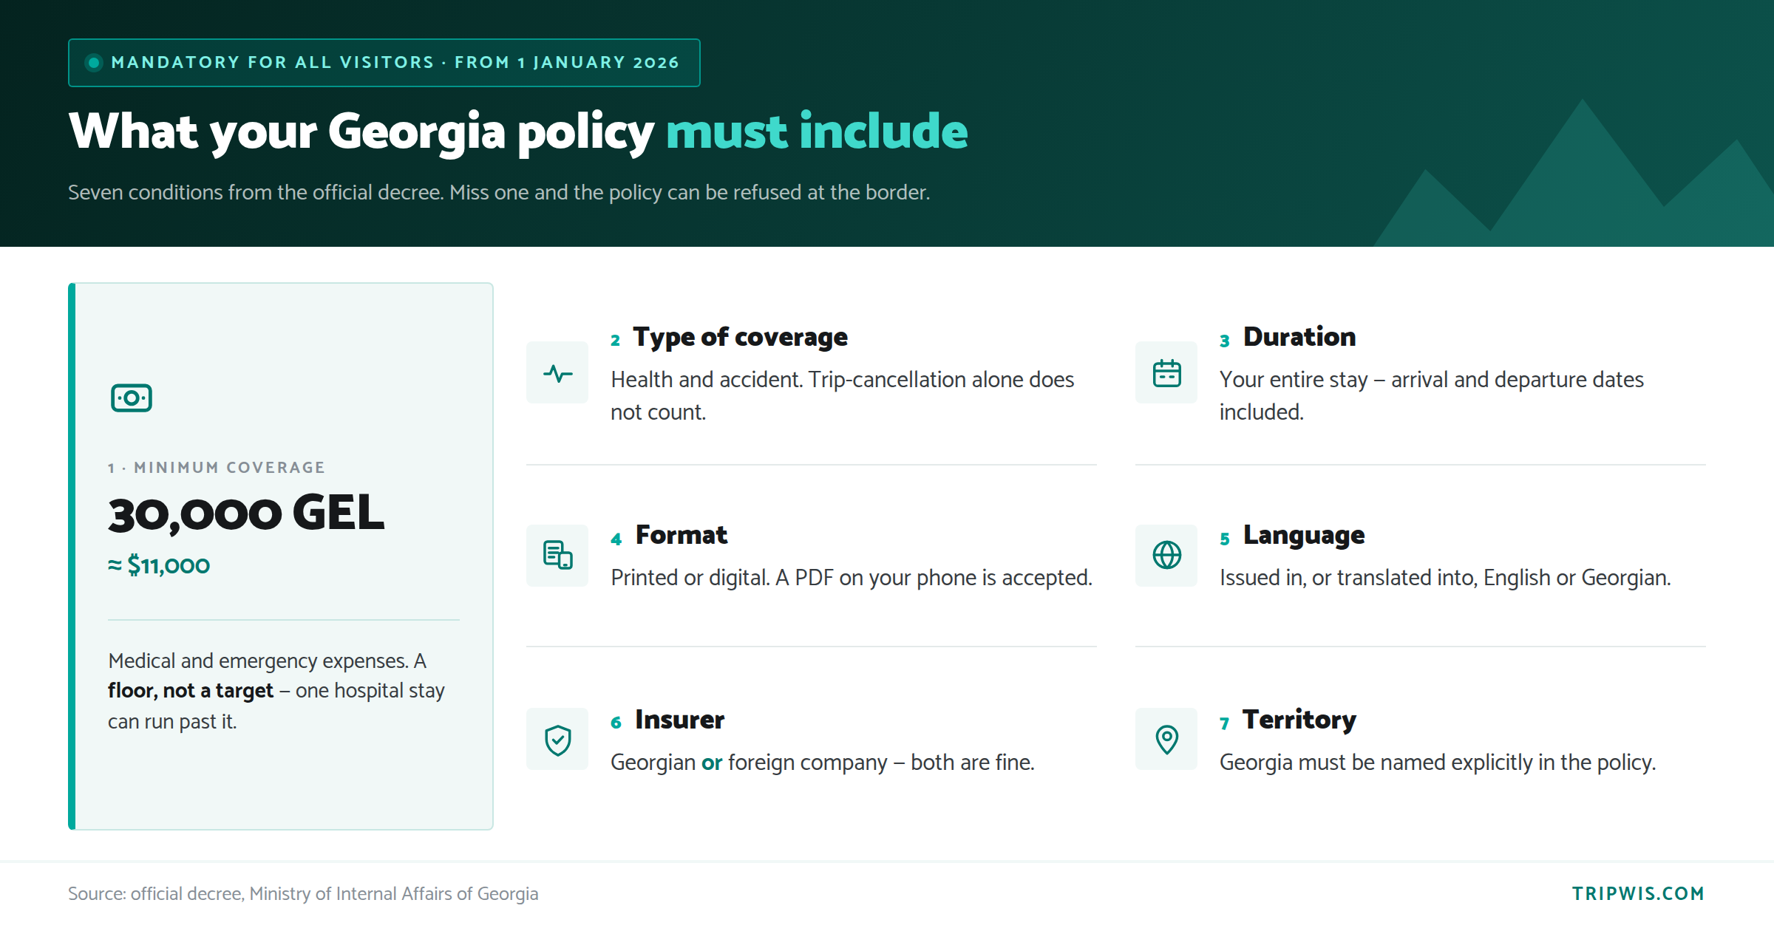Click the 'Format' heading
This screenshot has width=1774, height=931.
682,535
